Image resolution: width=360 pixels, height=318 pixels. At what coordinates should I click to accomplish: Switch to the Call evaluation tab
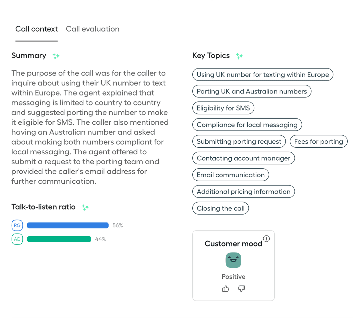tap(92, 29)
